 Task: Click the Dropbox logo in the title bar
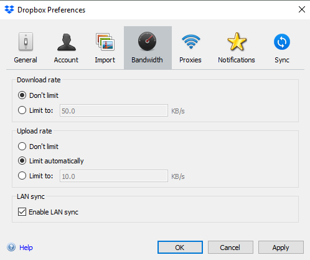tap(9, 9)
